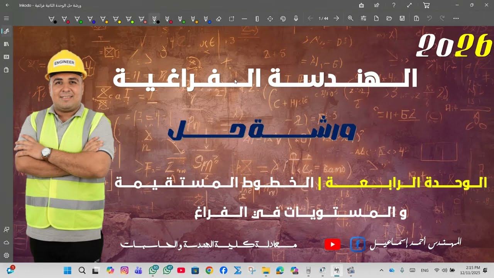This screenshot has height=278, width=494.
Task: Click the Facebook logo on the slide
Action: click(358, 244)
